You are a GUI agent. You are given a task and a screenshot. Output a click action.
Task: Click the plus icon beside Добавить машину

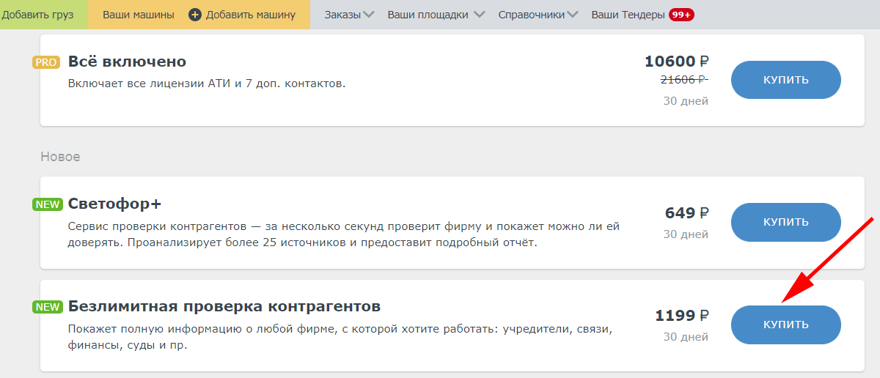coord(195,15)
